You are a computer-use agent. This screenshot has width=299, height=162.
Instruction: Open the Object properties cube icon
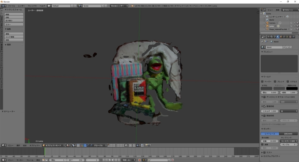point(281,37)
